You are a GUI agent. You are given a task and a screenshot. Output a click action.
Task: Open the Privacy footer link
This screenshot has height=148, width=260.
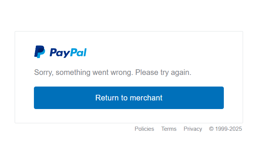pos(193,129)
